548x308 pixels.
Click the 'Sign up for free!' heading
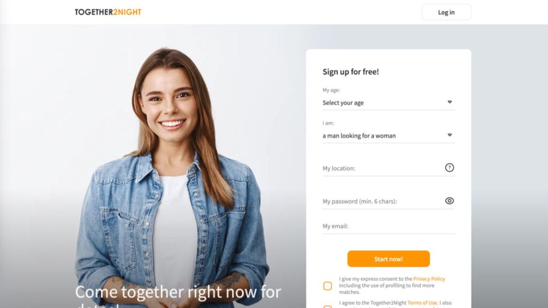pyautogui.click(x=351, y=72)
